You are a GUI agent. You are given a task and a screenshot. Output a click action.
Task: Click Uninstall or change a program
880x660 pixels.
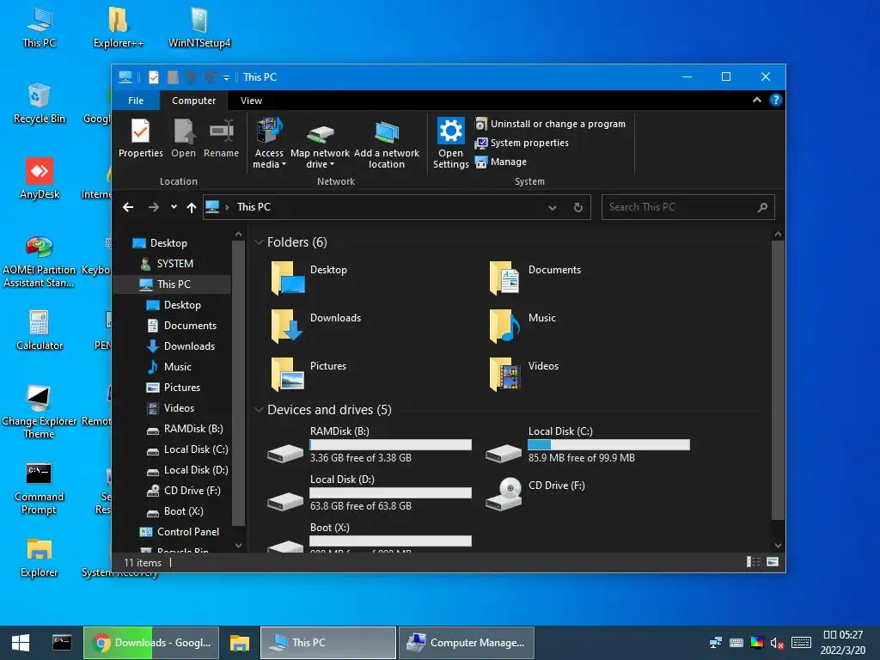coord(550,124)
